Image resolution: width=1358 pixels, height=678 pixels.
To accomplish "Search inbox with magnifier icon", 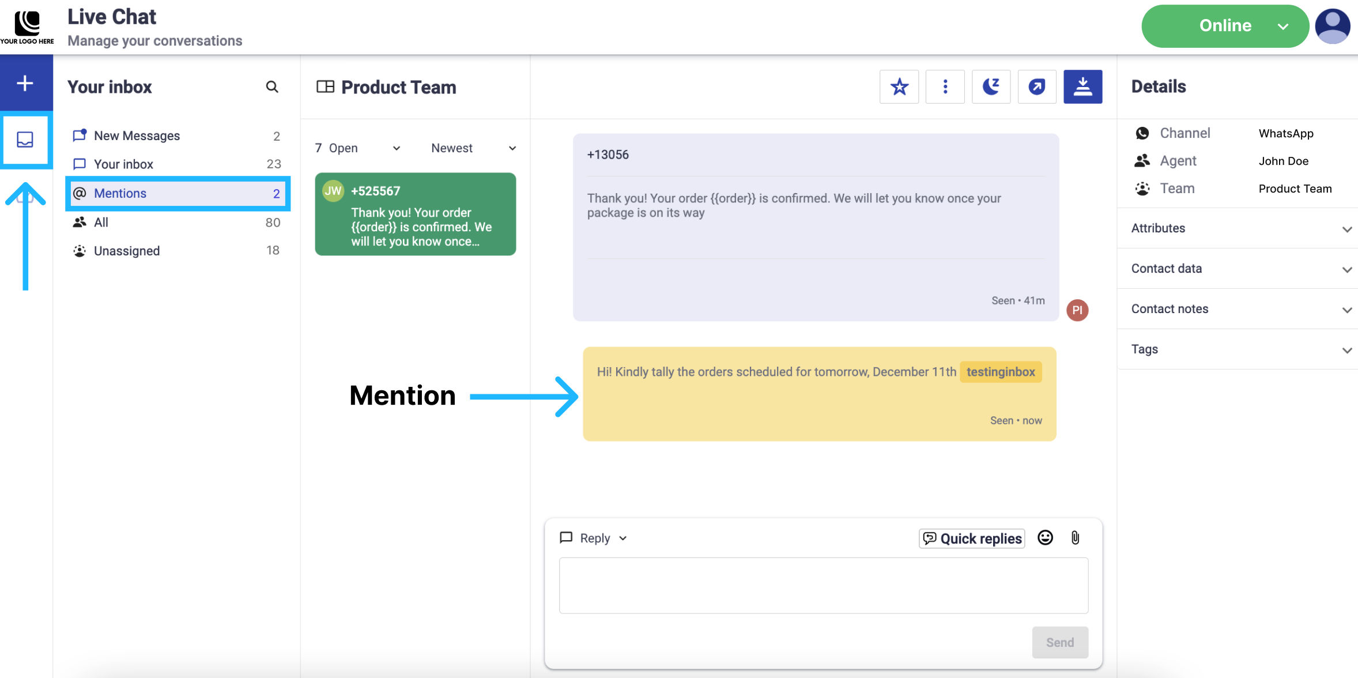I will 272,86.
